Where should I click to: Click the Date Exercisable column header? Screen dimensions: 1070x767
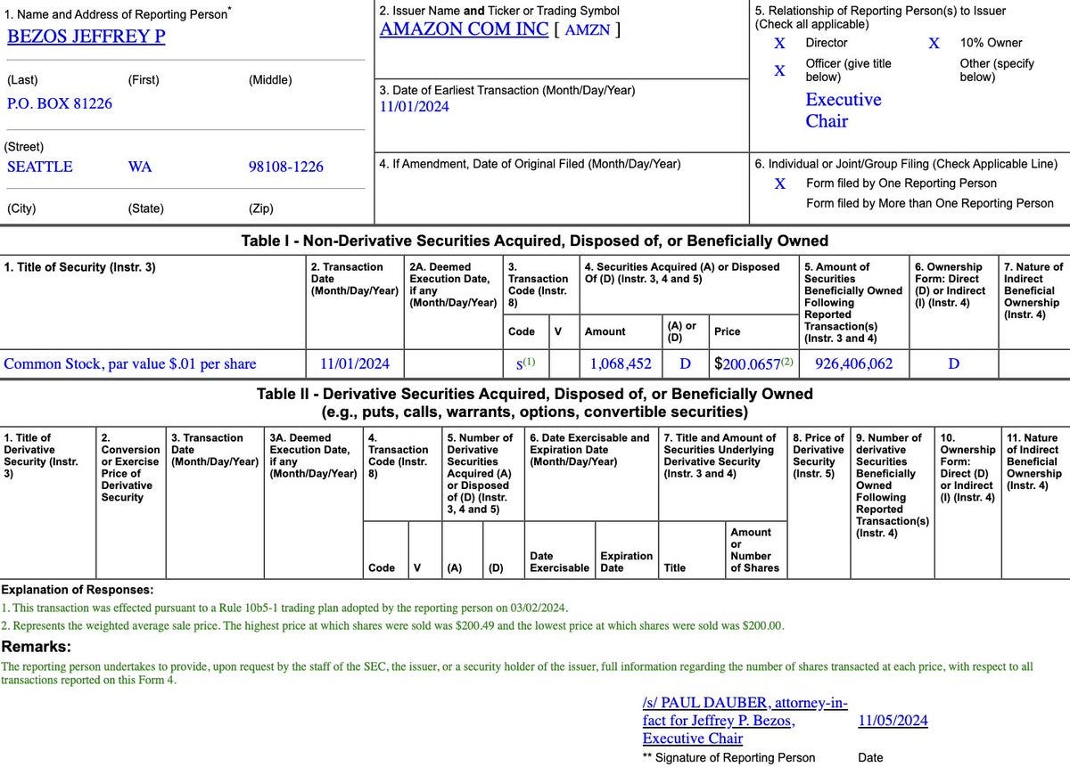pos(559,561)
